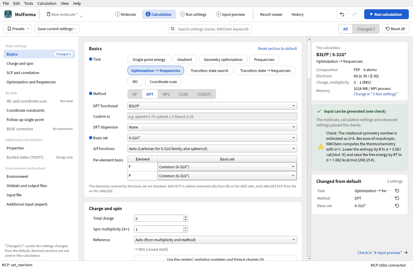Show only the Changed 3 settings
Viewport: 413px width, 269px height.
click(x=366, y=29)
